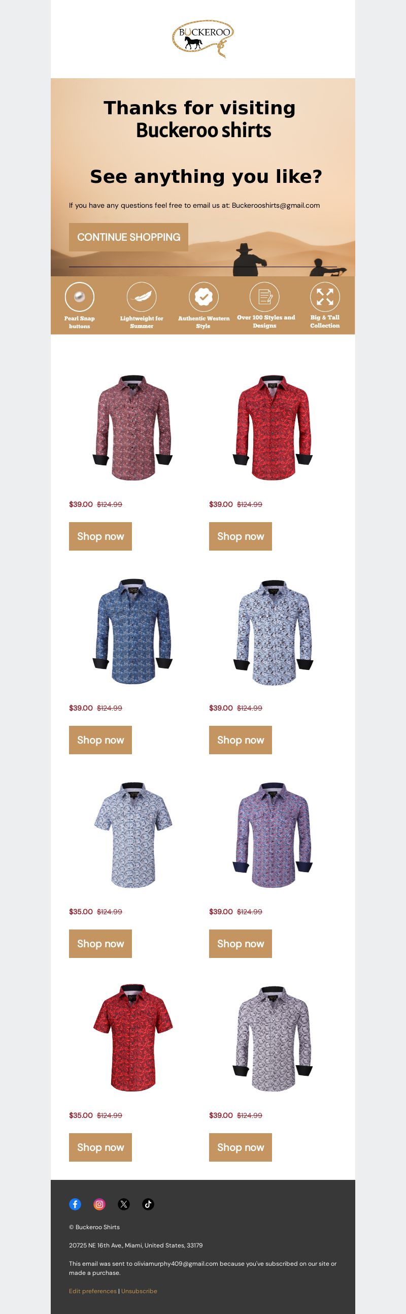406x1314 pixels.
Task: Open the TikTok icon in footer
Action: pos(148,1204)
